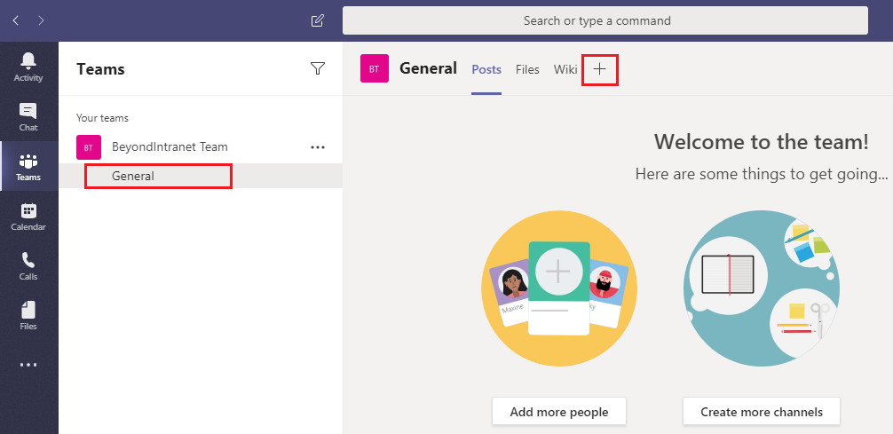This screenshot has height=434, width=893.
Task: Click the back navigation arrow
Action: [x=16, y=20]
